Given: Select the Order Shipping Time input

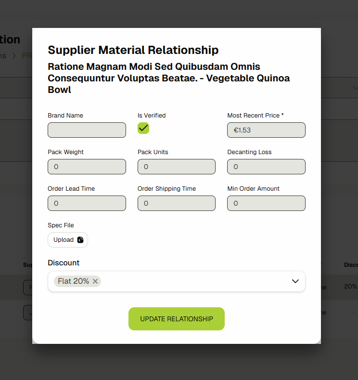Looking at the screenshot, I should coord(177,203).
